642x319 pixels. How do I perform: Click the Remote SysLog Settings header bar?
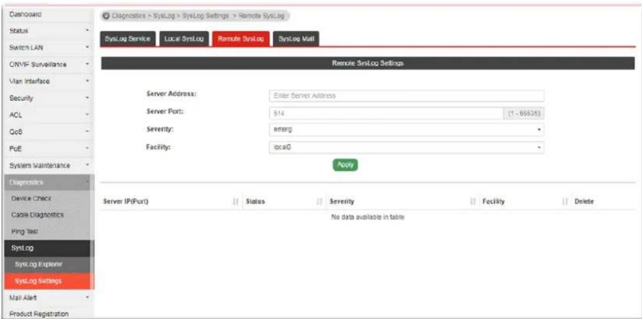[368, 63]
